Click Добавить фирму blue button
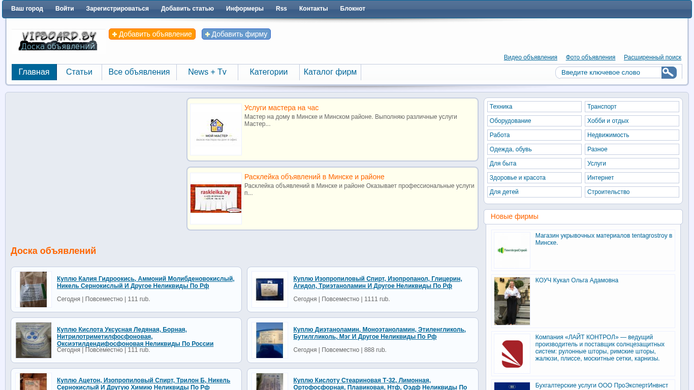The width and height of the screenshot is (694, 390). click(236, 34)
